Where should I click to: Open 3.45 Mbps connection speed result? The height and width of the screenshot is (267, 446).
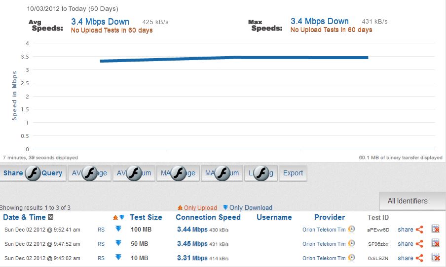pyautogui.click(x=192, y=243)
